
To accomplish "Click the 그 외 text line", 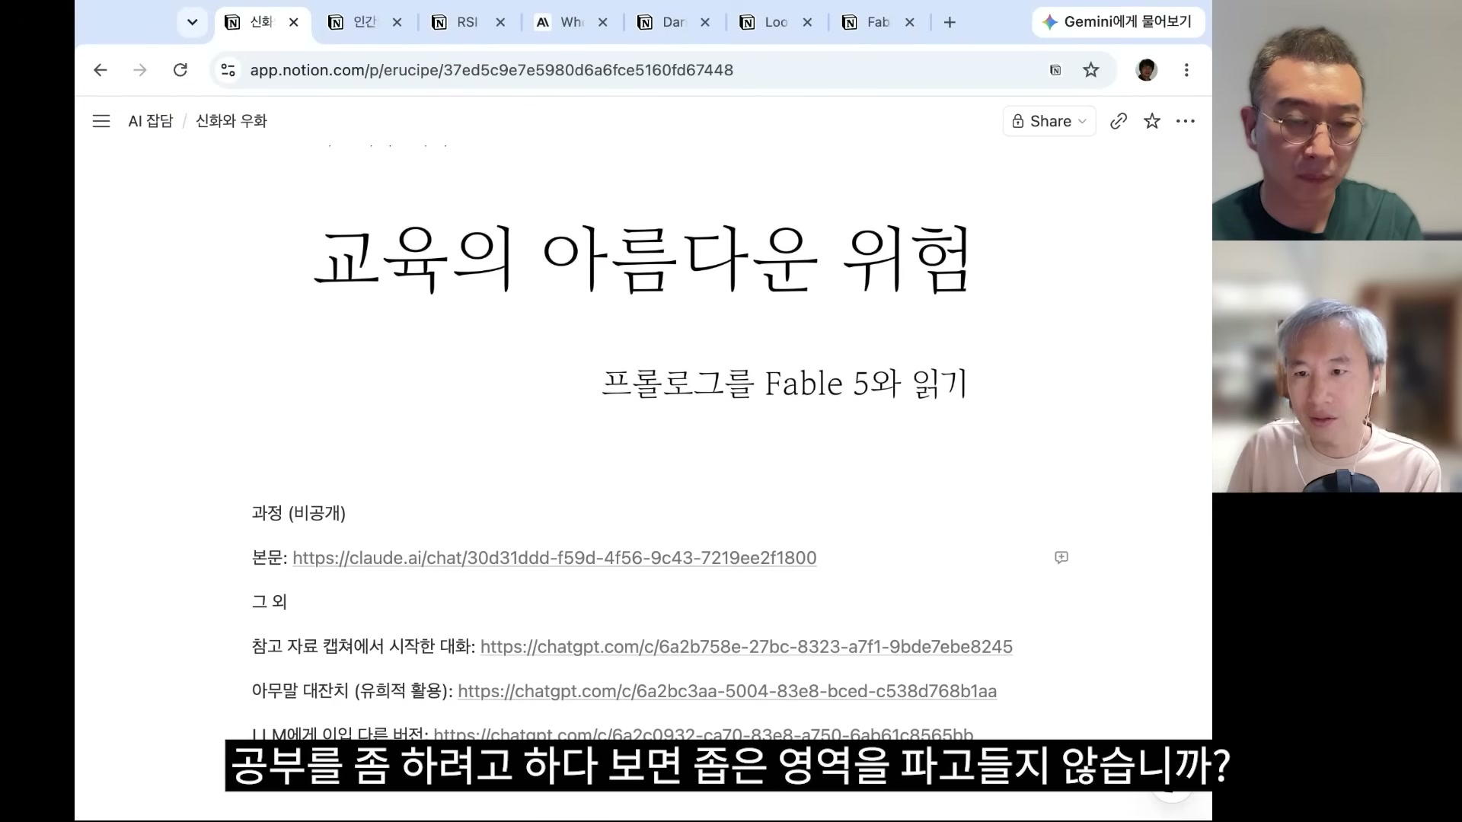I will 270,602.
